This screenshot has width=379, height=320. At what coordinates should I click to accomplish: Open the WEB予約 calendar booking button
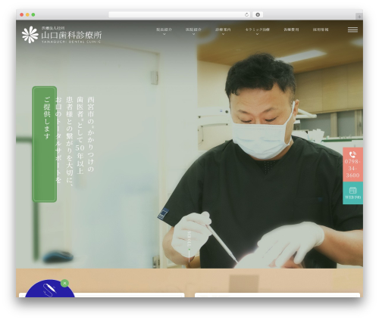coord(352,193)
